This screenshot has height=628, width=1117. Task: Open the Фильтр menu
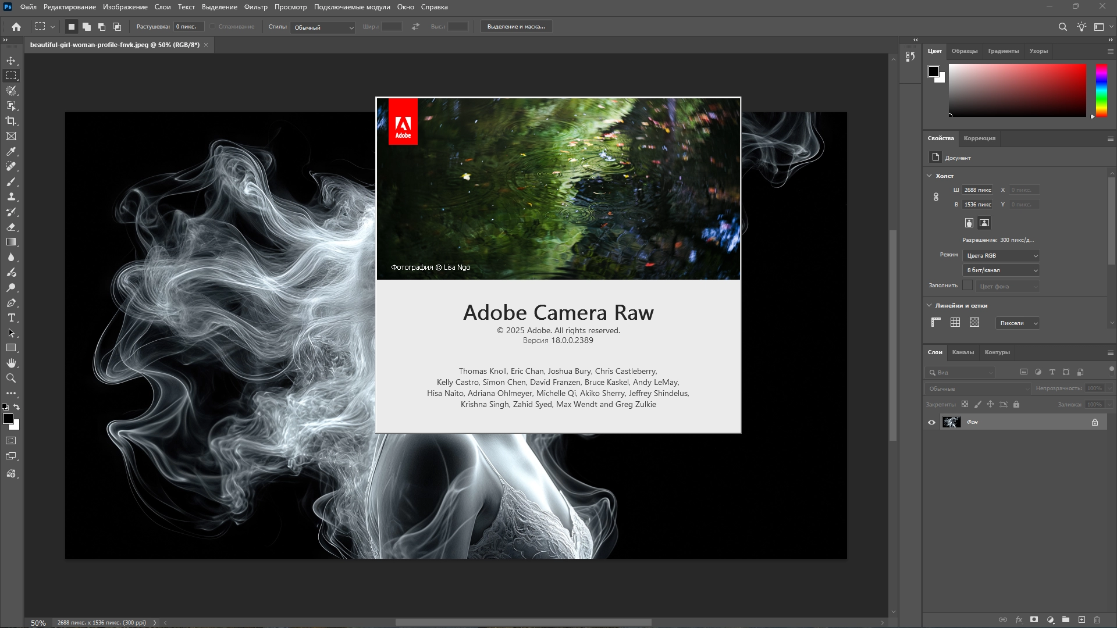tap(255, 7)
